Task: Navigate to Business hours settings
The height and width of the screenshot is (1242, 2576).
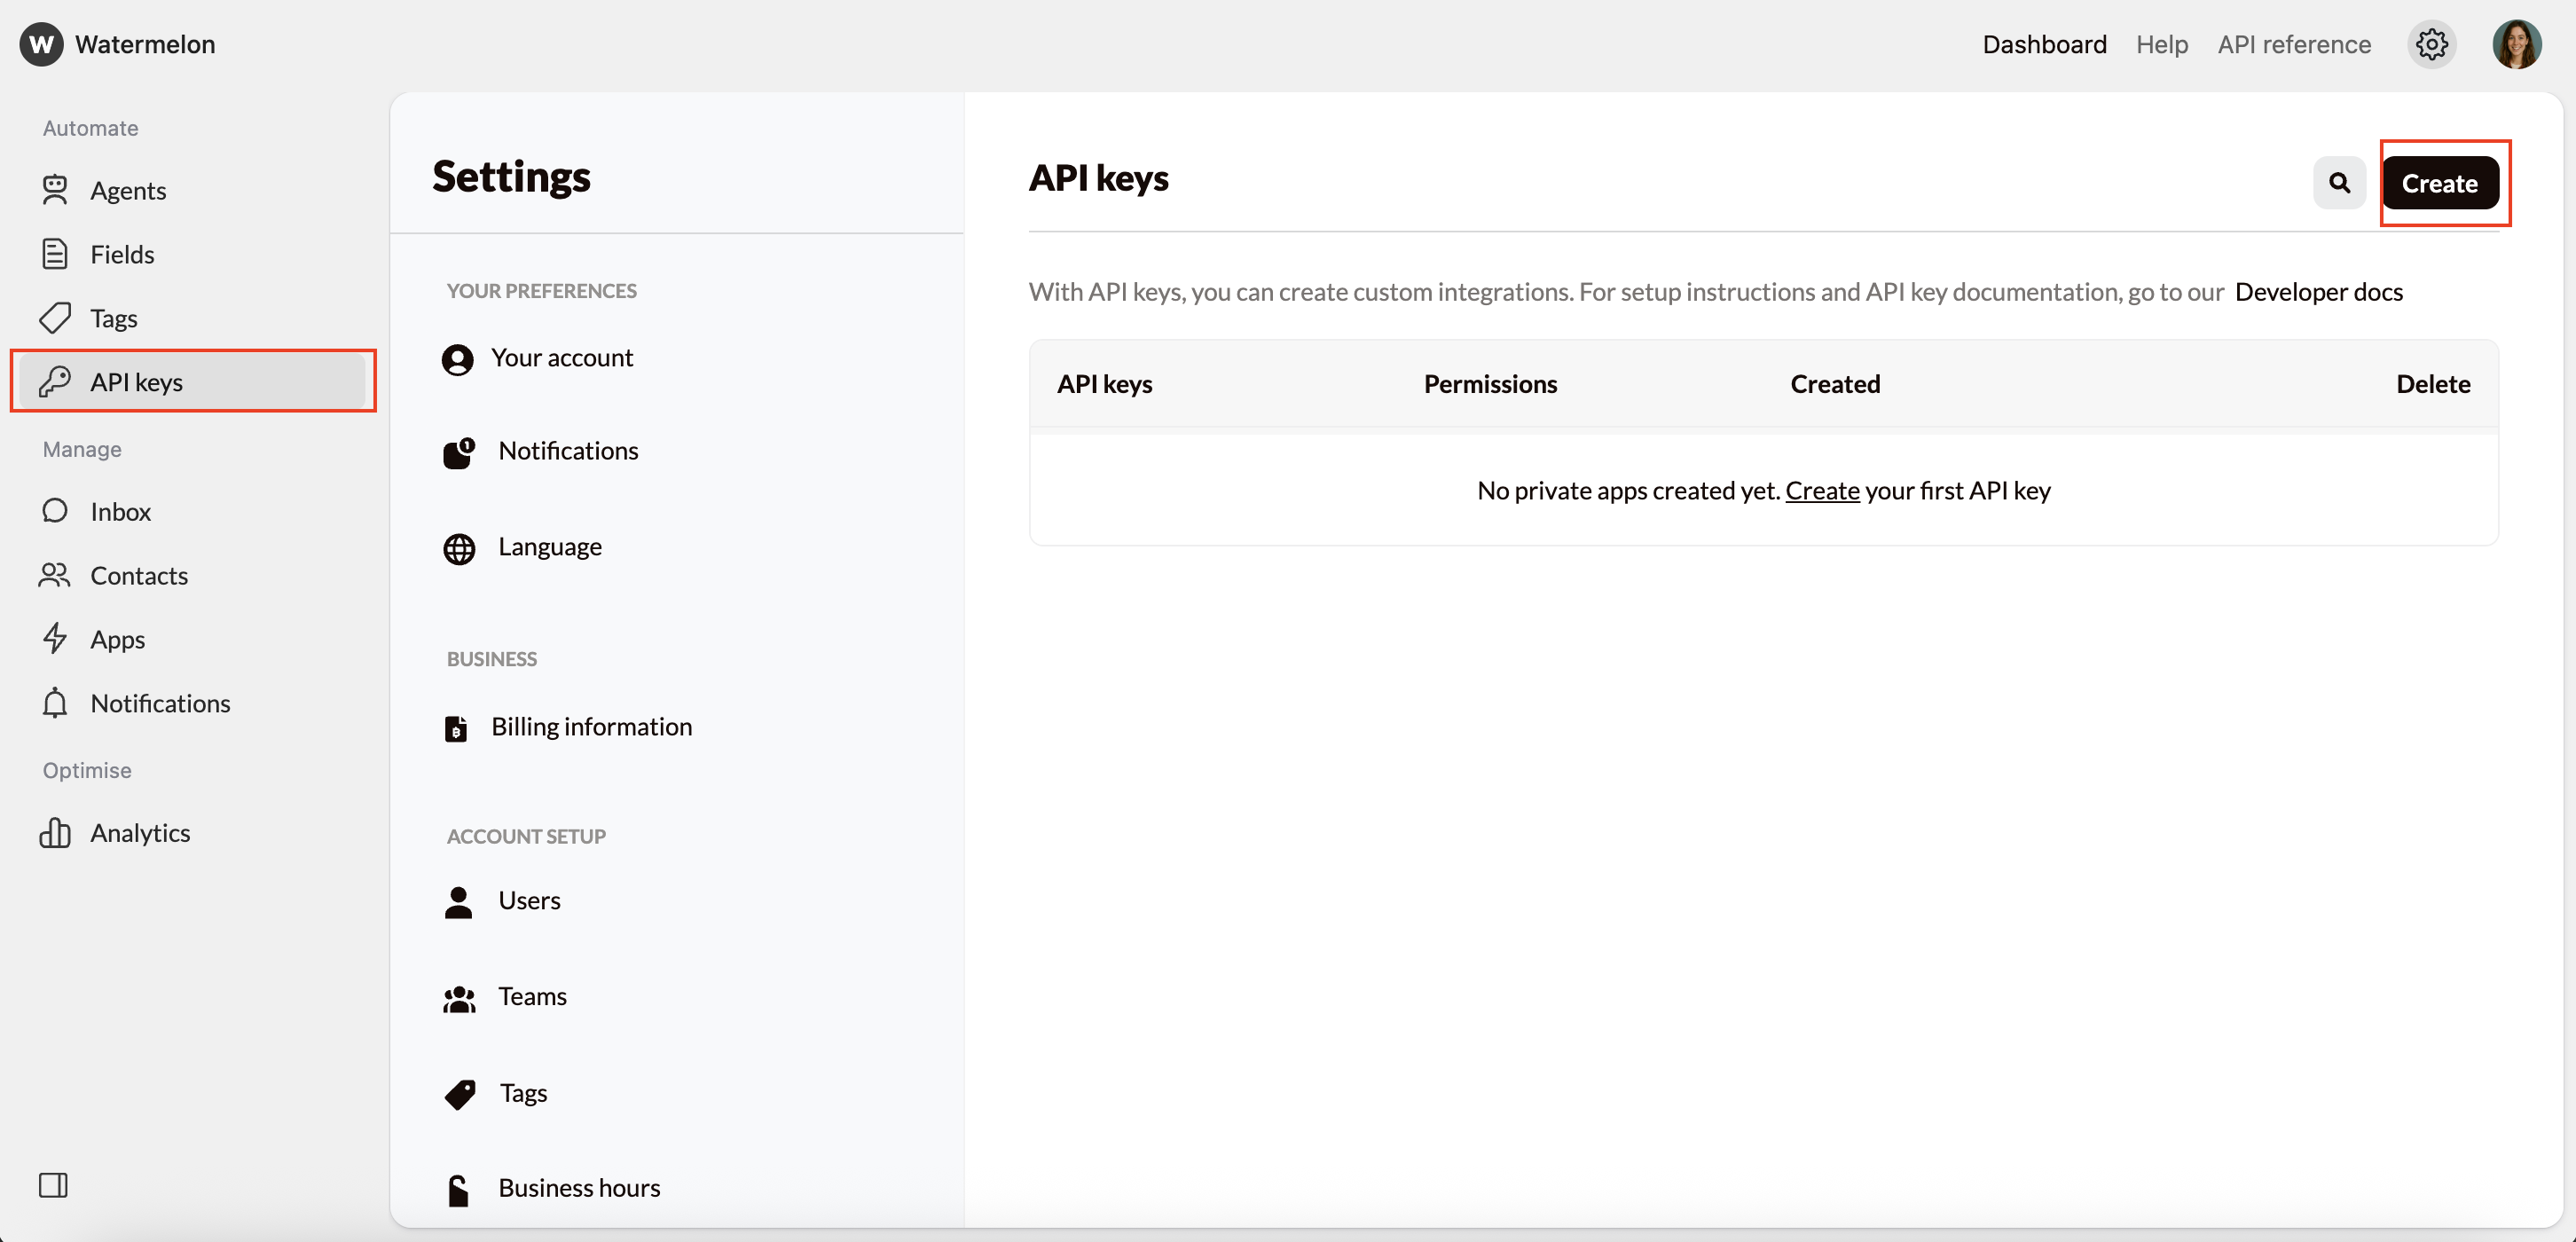Action: (x=580, y=1187)
